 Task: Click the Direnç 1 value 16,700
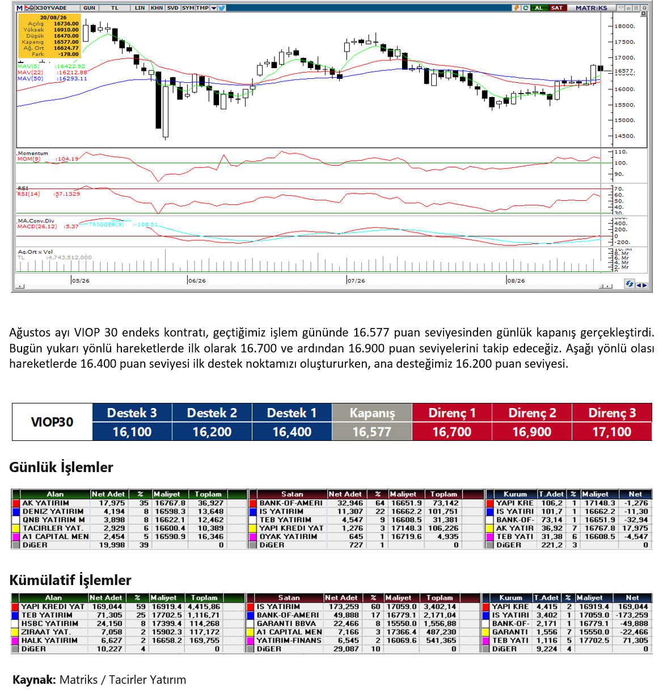pyautogui.click(x=452, y=432)
